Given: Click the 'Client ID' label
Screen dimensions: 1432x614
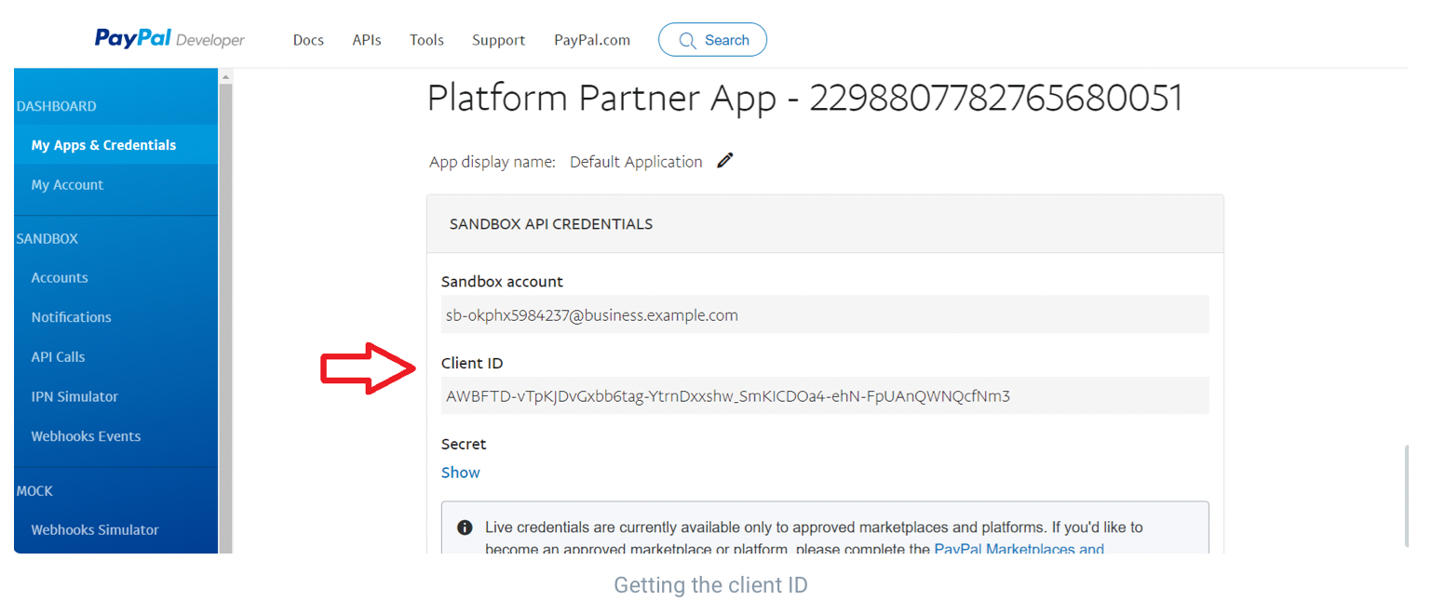Looking at the screenshot, I should point(472,363).
